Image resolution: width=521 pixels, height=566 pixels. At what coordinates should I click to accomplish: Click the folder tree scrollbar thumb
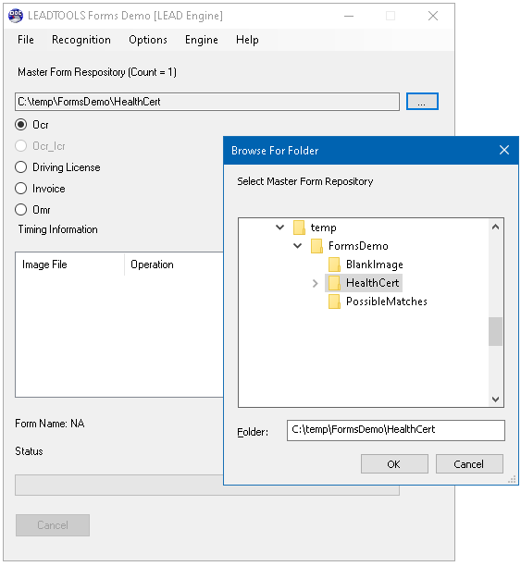tap(495, 331)
